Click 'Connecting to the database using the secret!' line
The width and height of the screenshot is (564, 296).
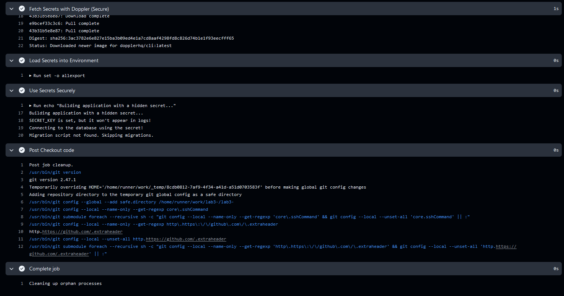(86, 128)
